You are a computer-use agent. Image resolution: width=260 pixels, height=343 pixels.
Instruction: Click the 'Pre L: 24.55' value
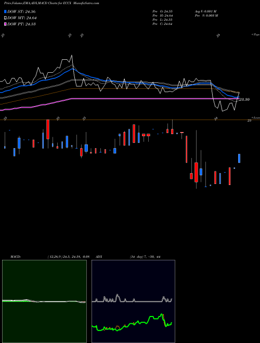pos(162,20)
